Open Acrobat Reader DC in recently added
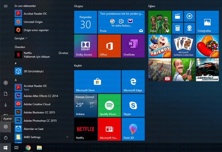This screenshot has height=152, width=222. [x=41, y=14]
